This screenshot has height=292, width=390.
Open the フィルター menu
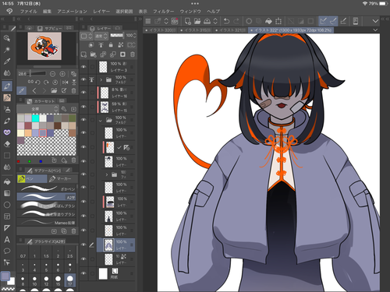(163, 12)
